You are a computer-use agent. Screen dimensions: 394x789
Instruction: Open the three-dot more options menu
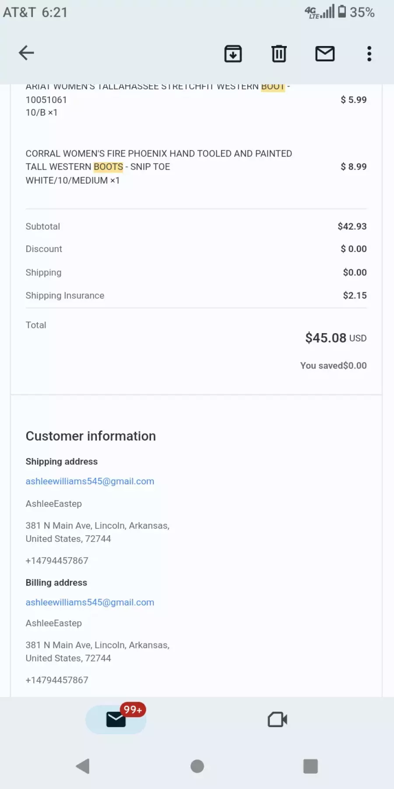click(369, 53)
